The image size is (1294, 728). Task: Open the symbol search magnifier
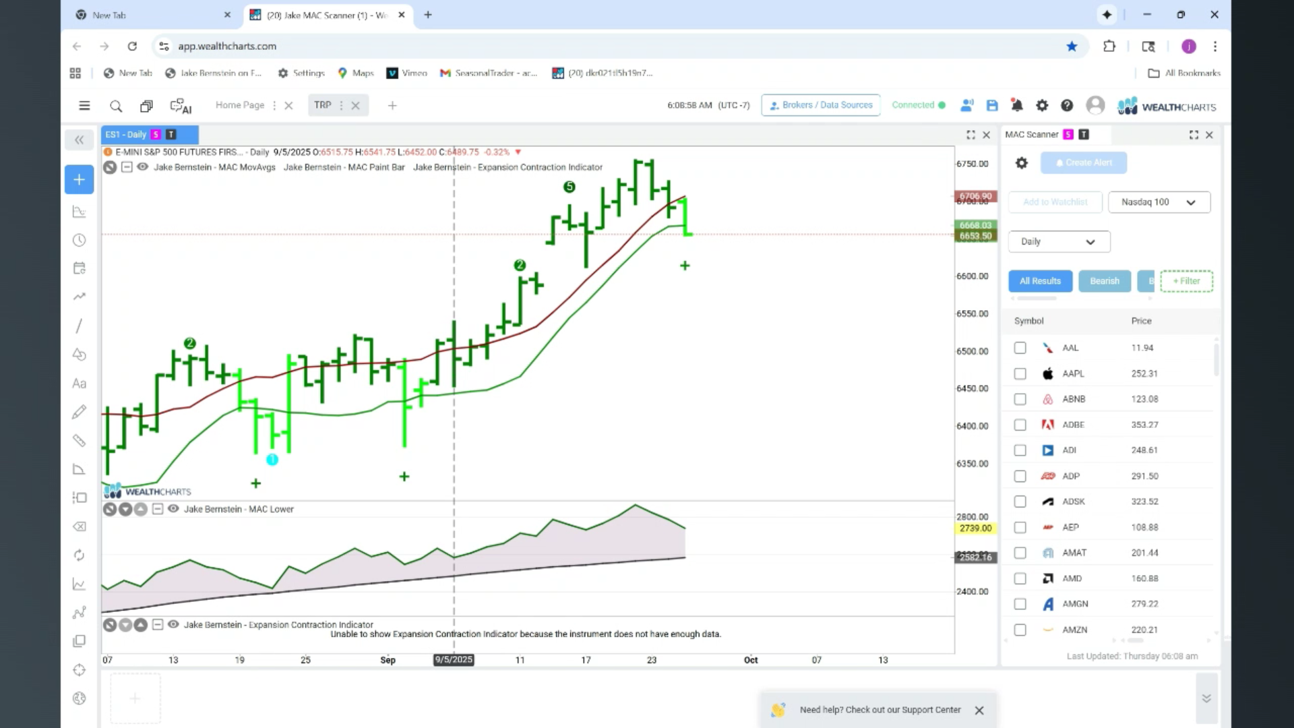[116, 106]
